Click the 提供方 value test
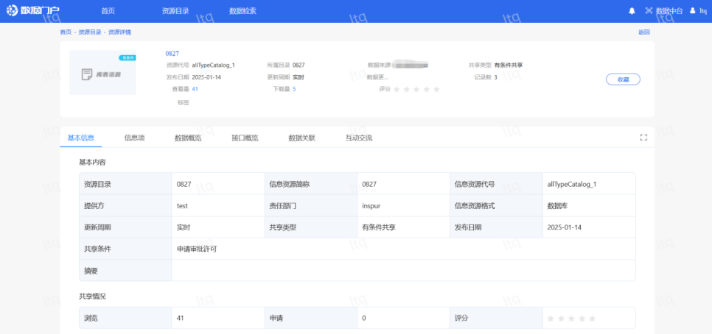The width and height of the screenshot is (712, 334). click(x=183, y=206)
